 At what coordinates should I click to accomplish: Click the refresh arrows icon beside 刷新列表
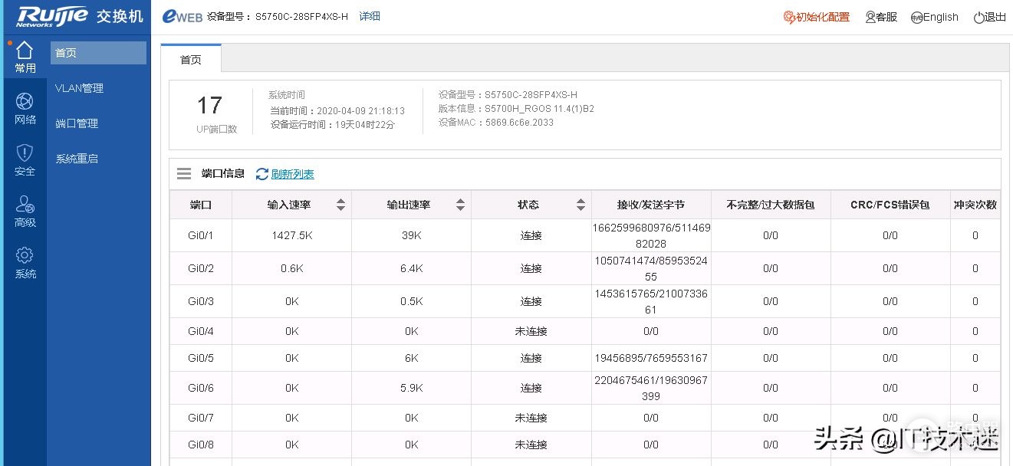pyautogui.click(x=262, y=174)
